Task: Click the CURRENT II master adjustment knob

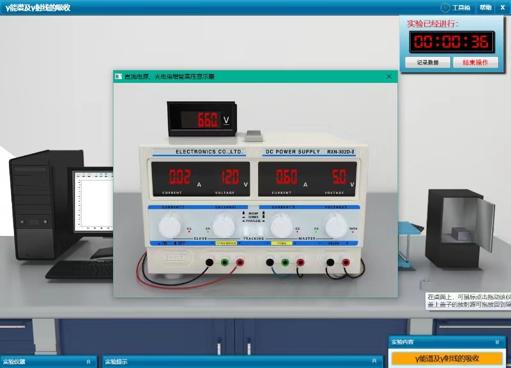Action: pyautogui.click(x=281, y=225)
